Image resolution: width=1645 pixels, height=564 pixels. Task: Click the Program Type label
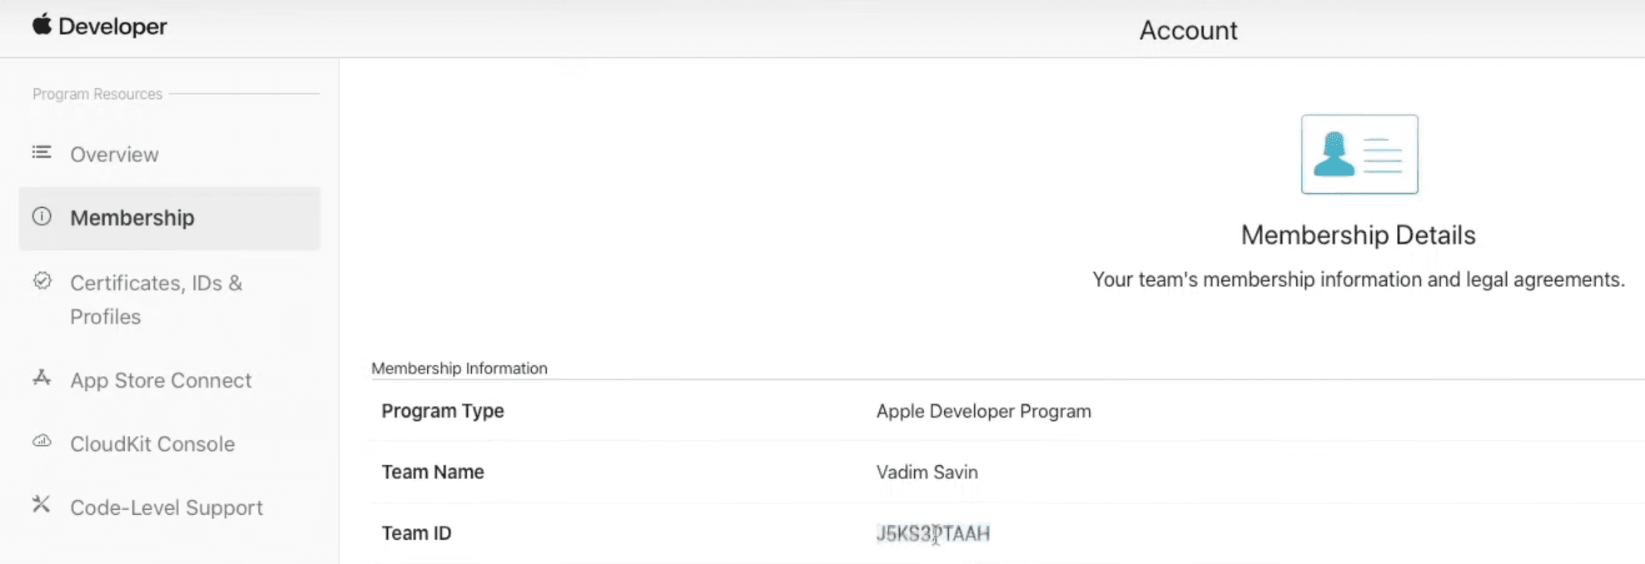tap(443, 411)
